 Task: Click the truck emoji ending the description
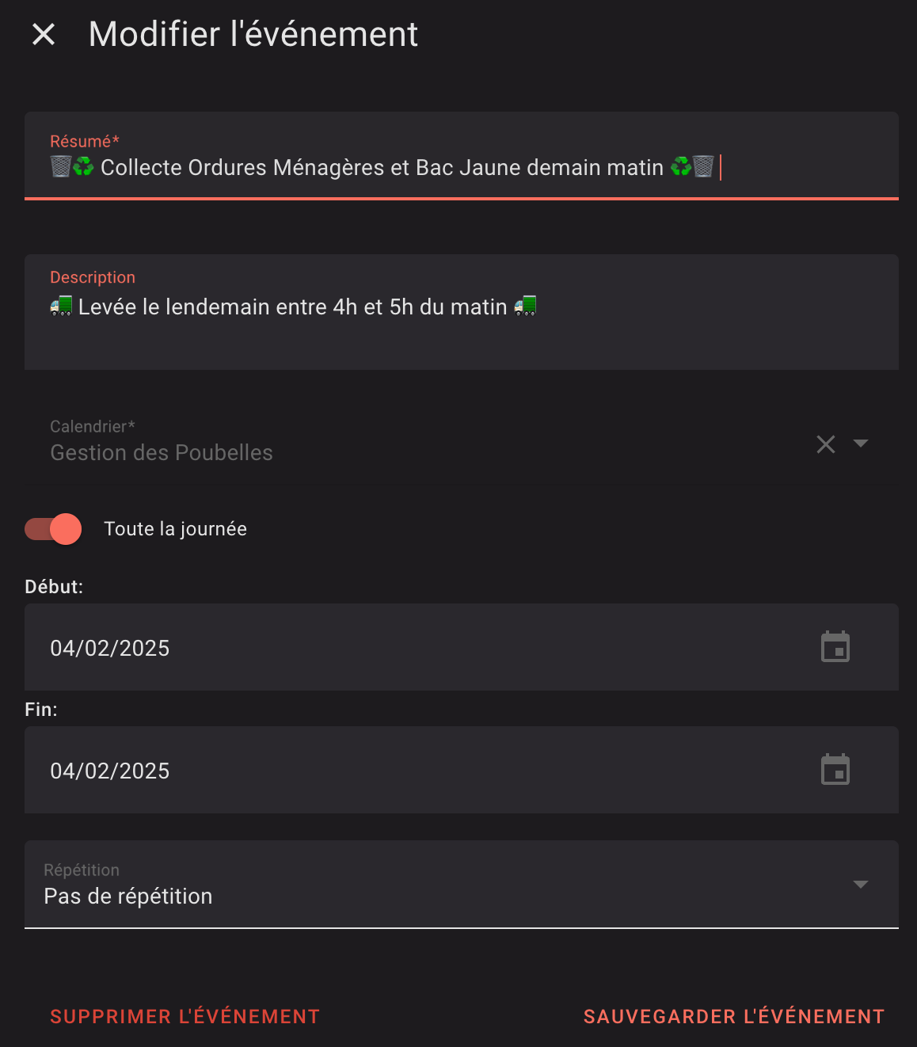pos(525,306)
